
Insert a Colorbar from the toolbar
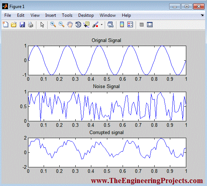point(122,24)
